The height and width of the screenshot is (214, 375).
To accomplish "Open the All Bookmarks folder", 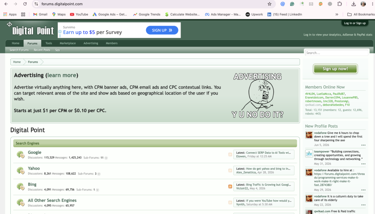I will pos(361,14).
